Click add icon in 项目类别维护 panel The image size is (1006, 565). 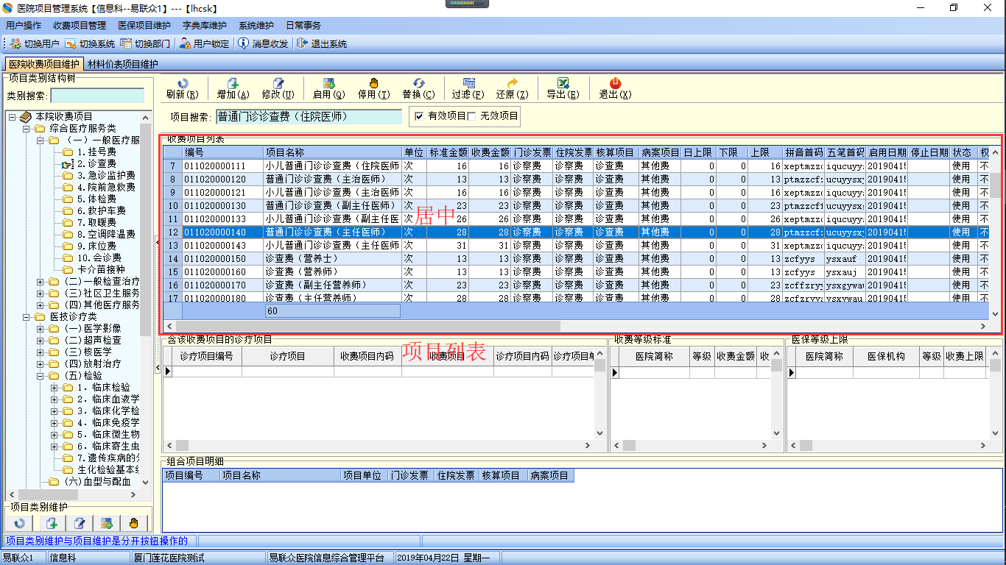tap(52, 523)
